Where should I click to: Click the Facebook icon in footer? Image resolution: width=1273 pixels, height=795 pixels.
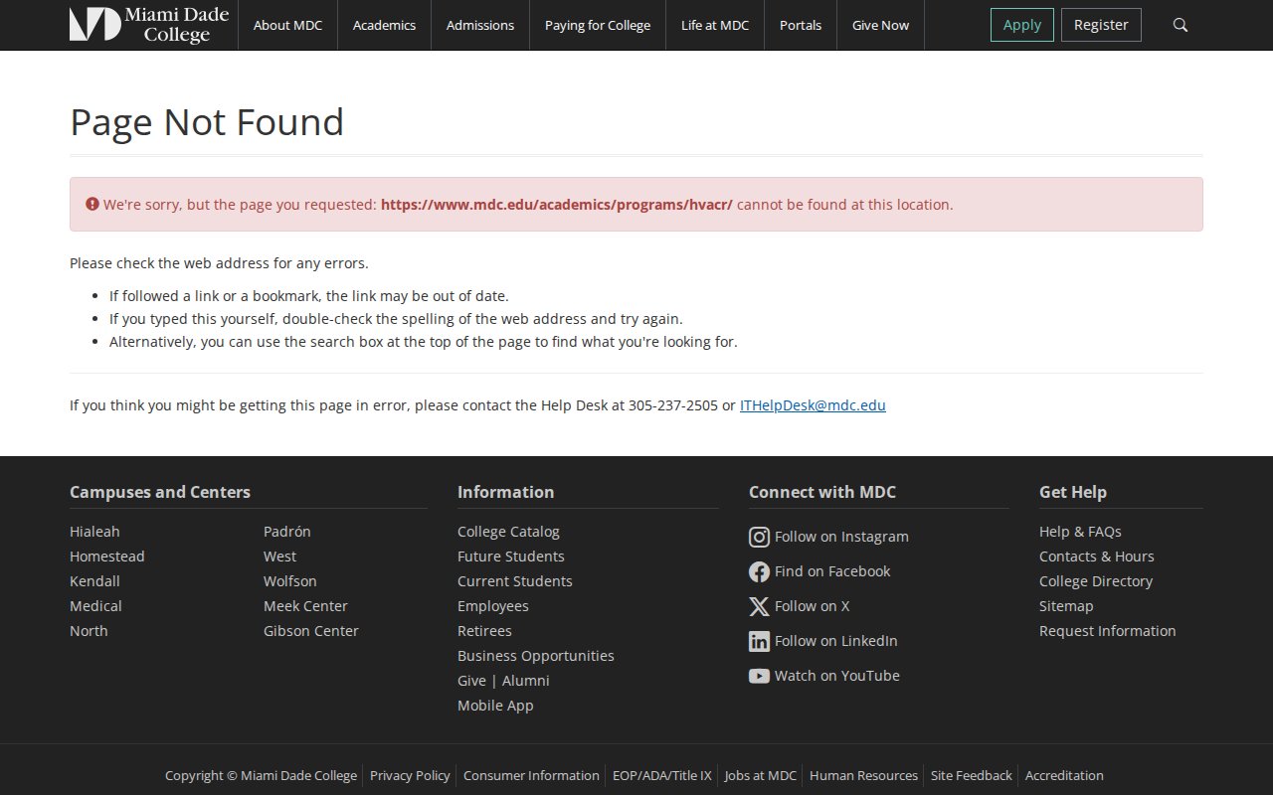click(x=759, y=572)
